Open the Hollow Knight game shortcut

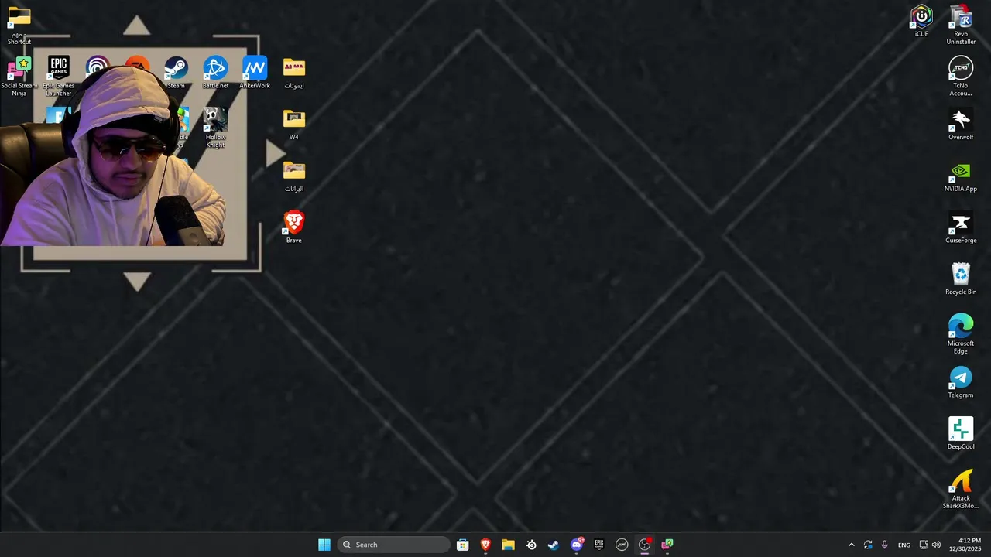tap(215, 128)
